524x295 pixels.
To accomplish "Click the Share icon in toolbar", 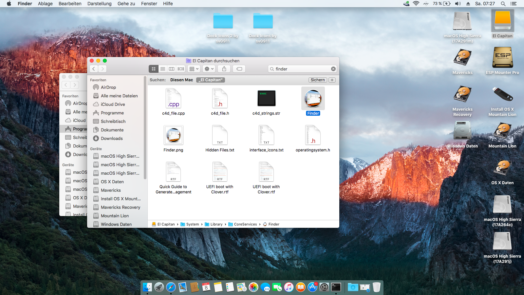I will (x=224, y=69).
